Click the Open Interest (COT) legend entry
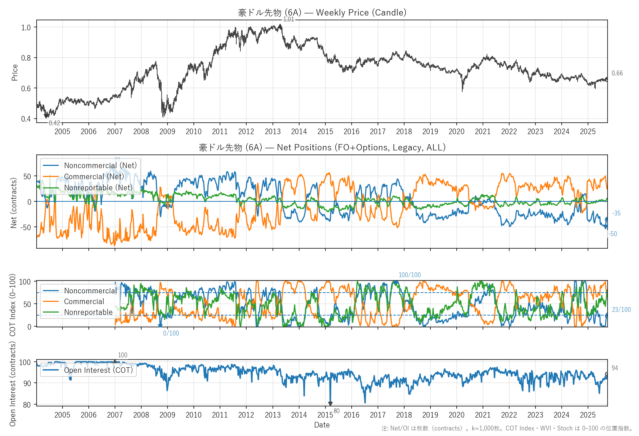 (x=98, y=370)
